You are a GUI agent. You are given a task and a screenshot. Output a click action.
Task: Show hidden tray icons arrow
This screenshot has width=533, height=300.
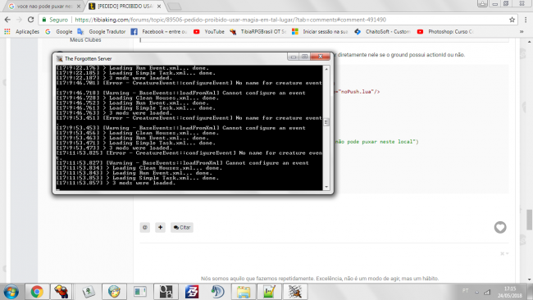pyautogui.click(x=476, y=292)
